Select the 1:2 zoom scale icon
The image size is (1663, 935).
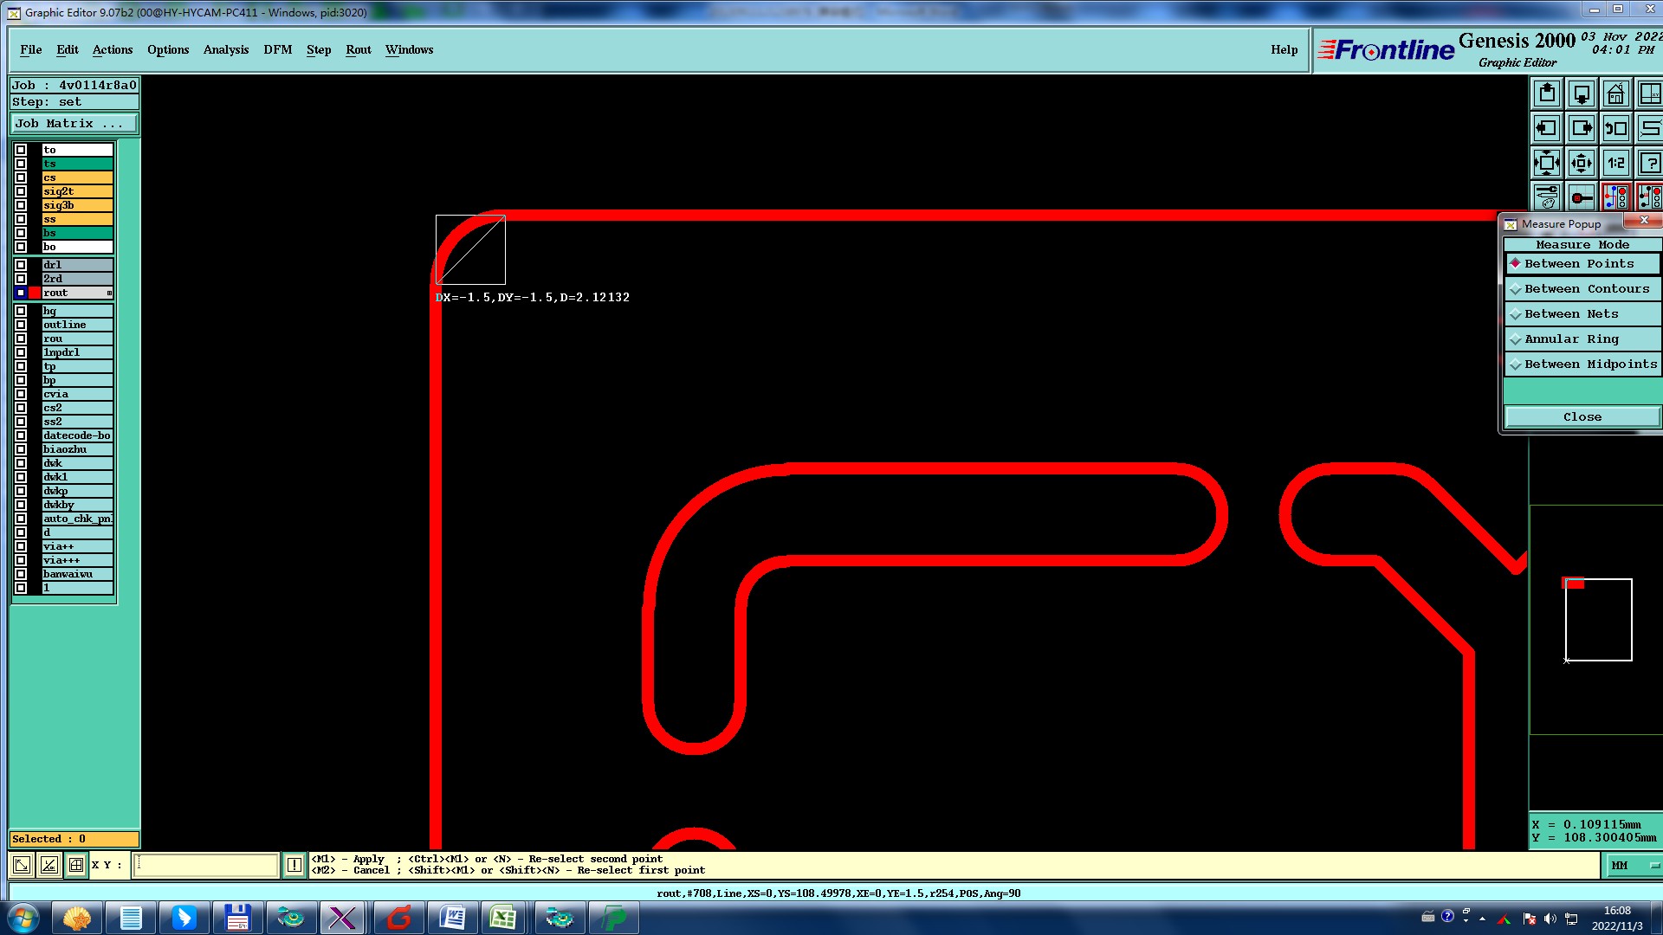point(1615,163)
